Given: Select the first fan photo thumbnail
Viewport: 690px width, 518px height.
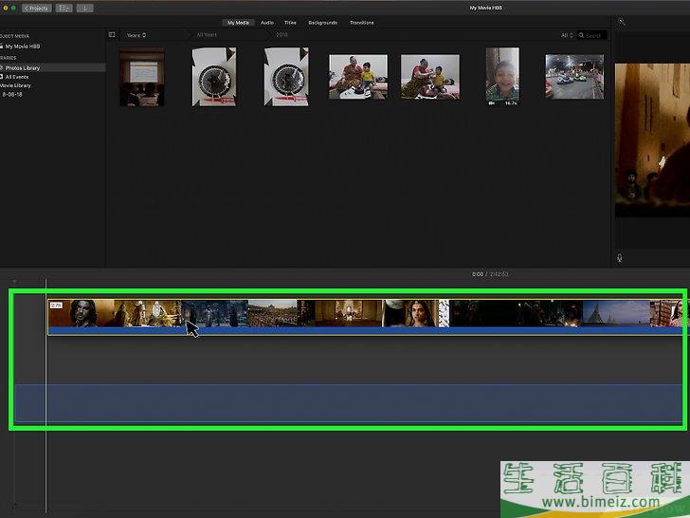Looking at the screenshot, I should pyautogui.click(x=214, y=77).
